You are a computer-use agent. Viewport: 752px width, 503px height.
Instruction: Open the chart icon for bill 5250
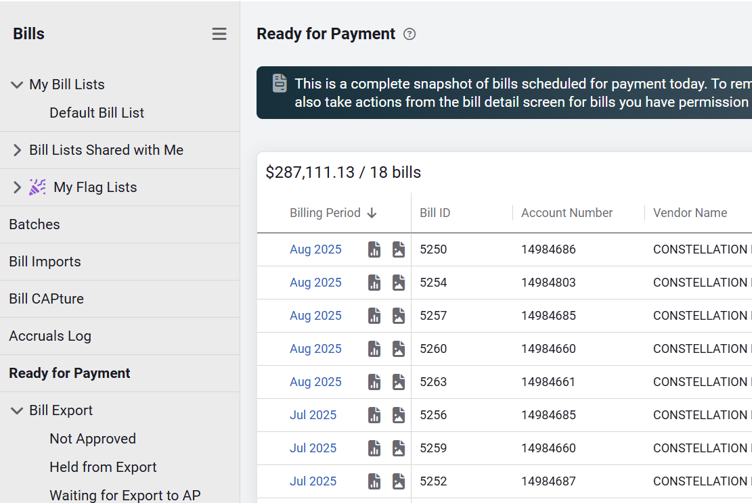[x=374, y=249]
